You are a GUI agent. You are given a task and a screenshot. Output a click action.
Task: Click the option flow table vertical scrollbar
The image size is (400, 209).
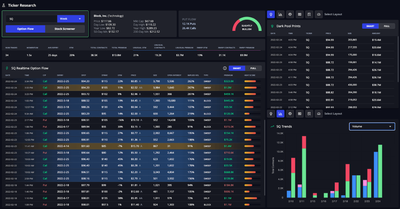(264, 158)
